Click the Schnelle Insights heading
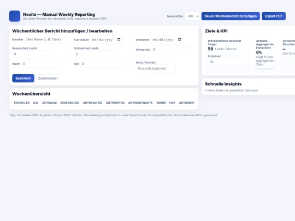This screenshot has height=221, width=295. coord(223,84)
